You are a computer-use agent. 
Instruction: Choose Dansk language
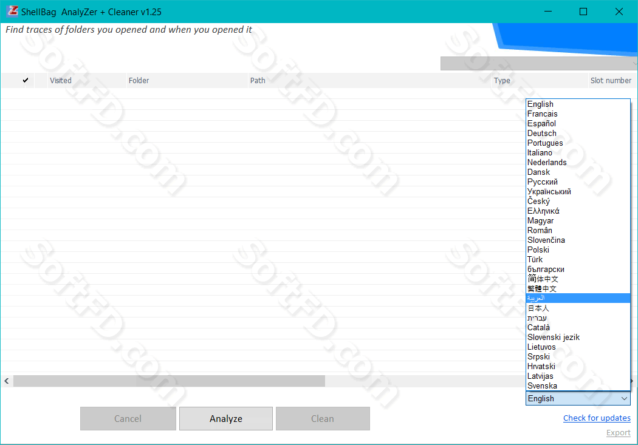click(x=578, y=172)
